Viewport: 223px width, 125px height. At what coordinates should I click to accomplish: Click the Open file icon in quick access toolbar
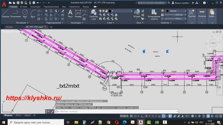[14, 3]
